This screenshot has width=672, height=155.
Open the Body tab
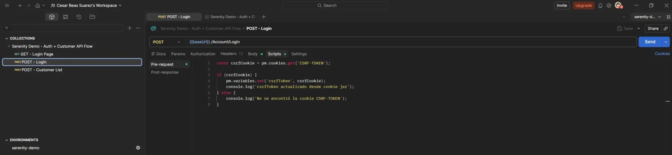(x=255, y=54)
